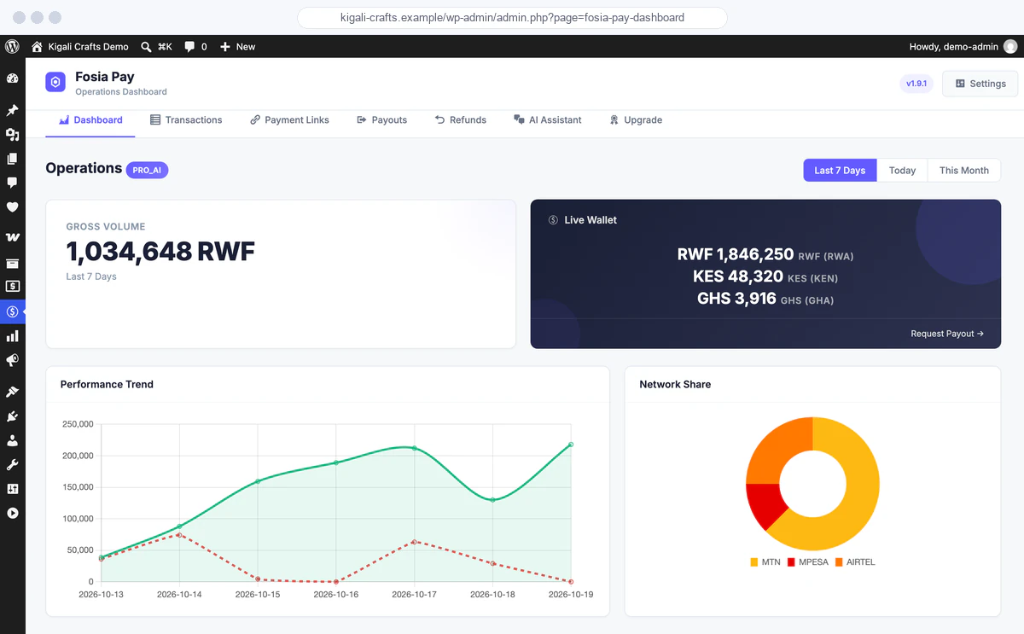Viewport: 1024px width, 634px height.
Task: Toggle MTN legend color swatch
Action: (x=754, y=562)
